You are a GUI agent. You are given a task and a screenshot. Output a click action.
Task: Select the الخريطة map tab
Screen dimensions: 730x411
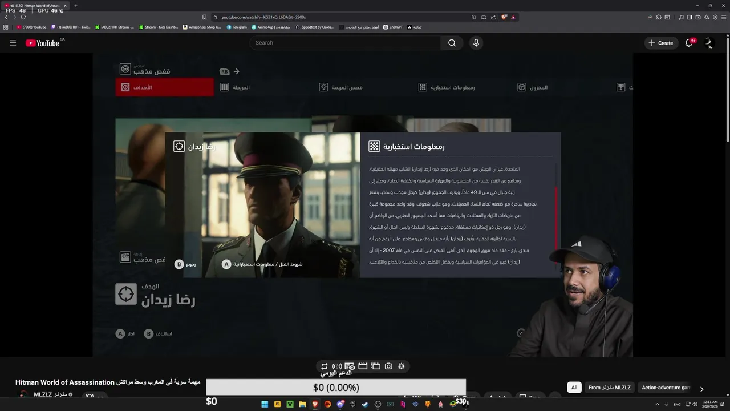click(x=235, y=87)
